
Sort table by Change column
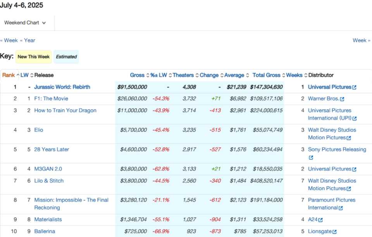pos(212,75)
